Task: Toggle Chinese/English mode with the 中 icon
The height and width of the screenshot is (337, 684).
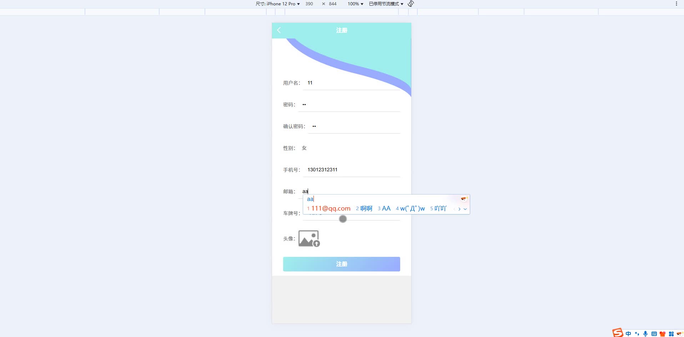Action: (x=628, y=334)
